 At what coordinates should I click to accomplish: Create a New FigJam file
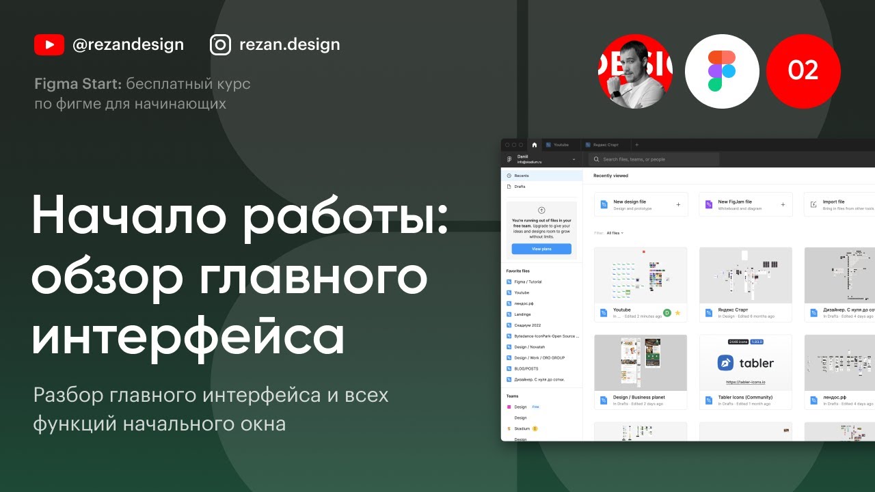tap(746, 204)
